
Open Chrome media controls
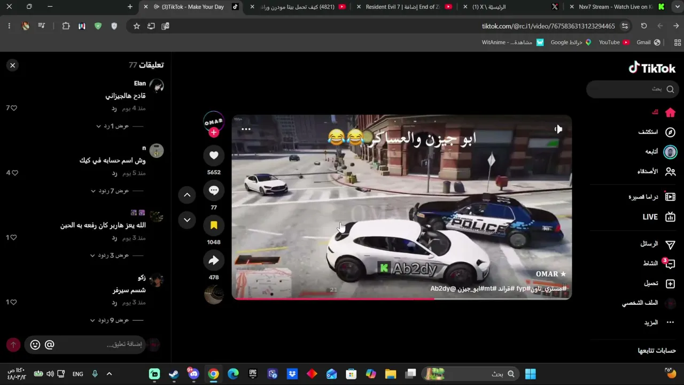(x=42, y=26)
